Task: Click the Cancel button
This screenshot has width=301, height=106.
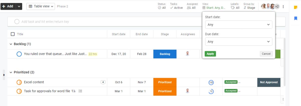Action: (x=266, y=54)
